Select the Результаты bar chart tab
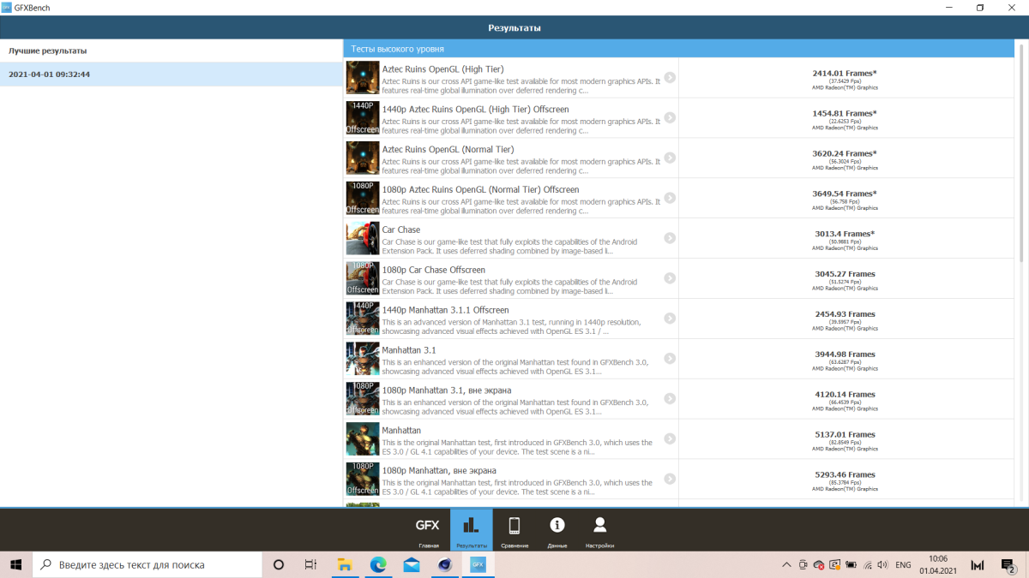This screenshot has width=1029, height=578. 471,530
